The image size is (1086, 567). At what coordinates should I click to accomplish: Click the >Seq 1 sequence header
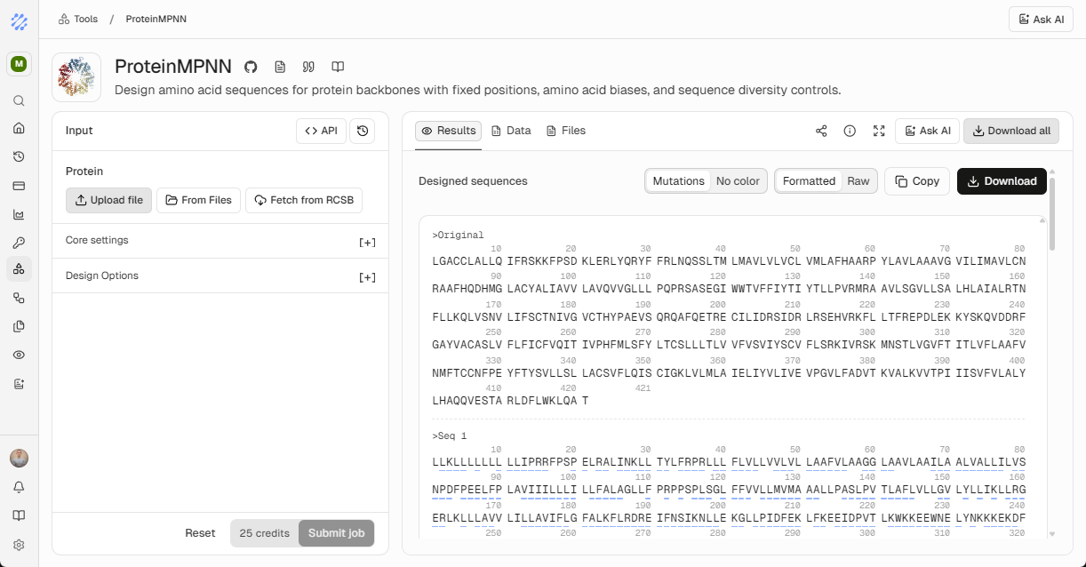point(450,436)
